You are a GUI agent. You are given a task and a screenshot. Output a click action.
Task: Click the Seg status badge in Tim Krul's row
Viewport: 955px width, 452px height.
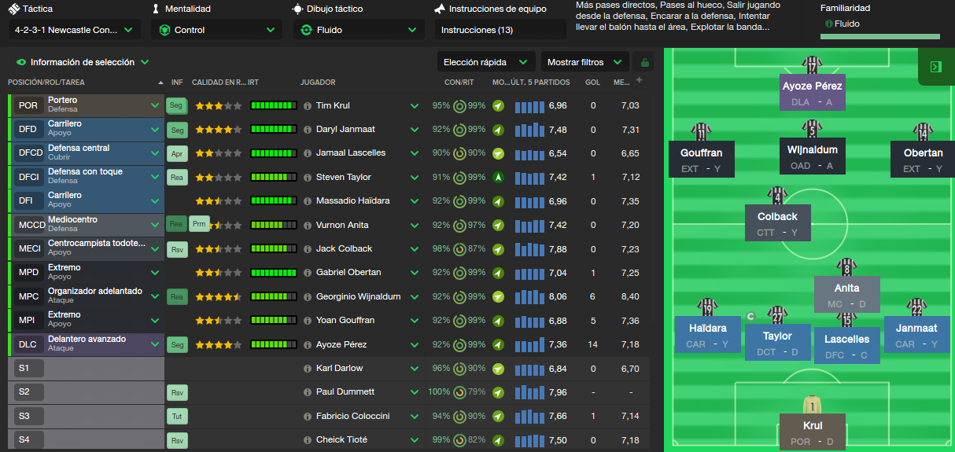point(177,106)
